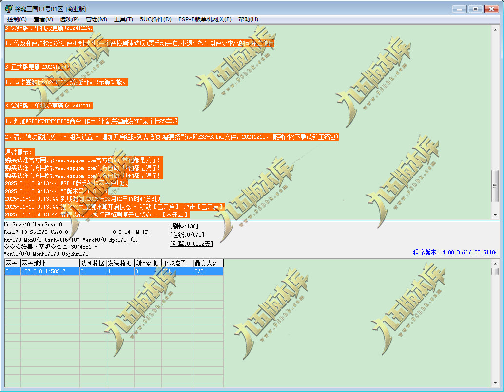Open the 控制(C) menu
The width and height of the screenshot is (504, 392).
click(17, 19)
